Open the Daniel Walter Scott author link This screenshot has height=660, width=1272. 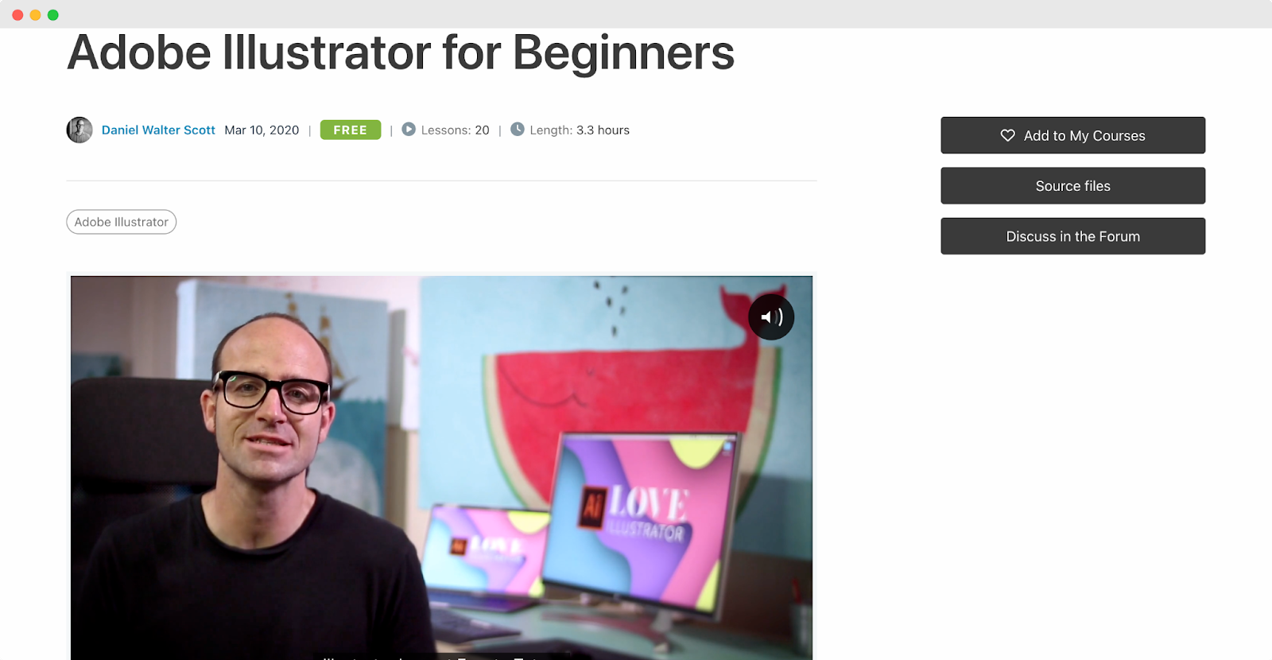158,130
